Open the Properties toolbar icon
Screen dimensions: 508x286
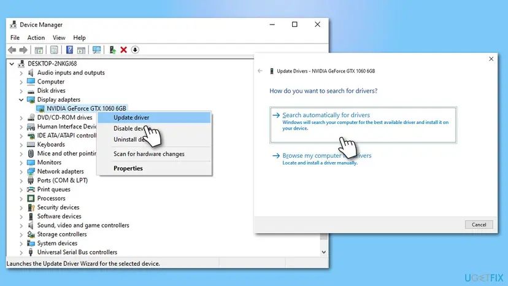coord(54,50)
